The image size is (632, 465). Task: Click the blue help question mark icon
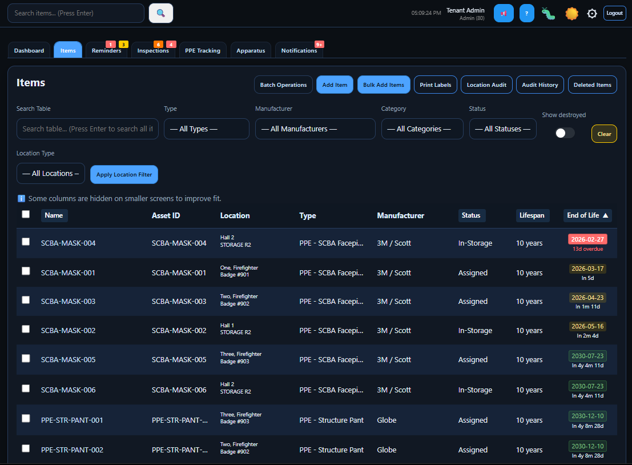(526, 13)
